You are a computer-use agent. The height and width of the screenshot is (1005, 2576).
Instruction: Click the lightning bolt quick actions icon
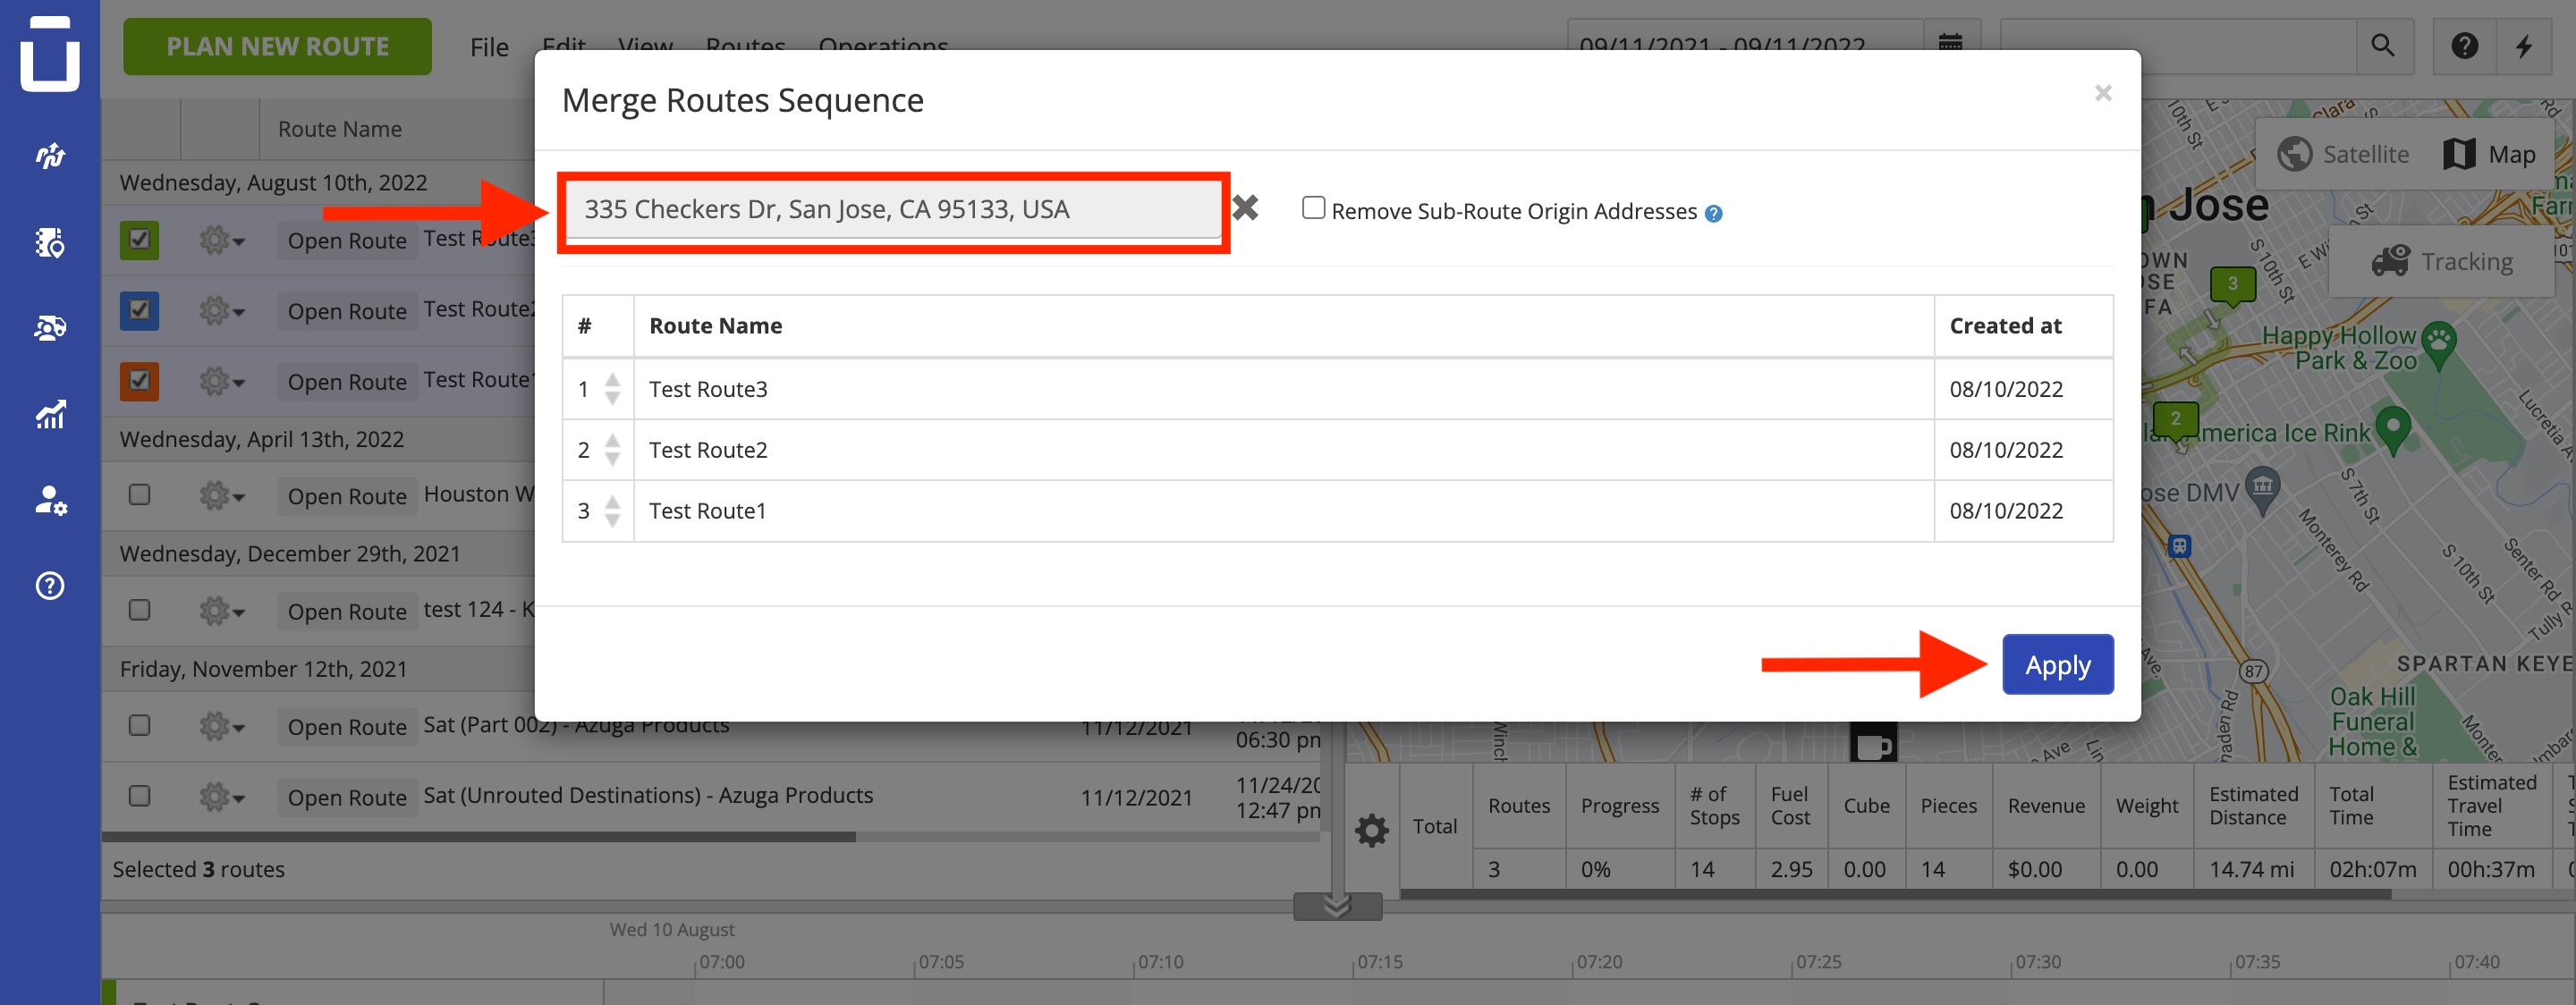(x=2524, y=46)
